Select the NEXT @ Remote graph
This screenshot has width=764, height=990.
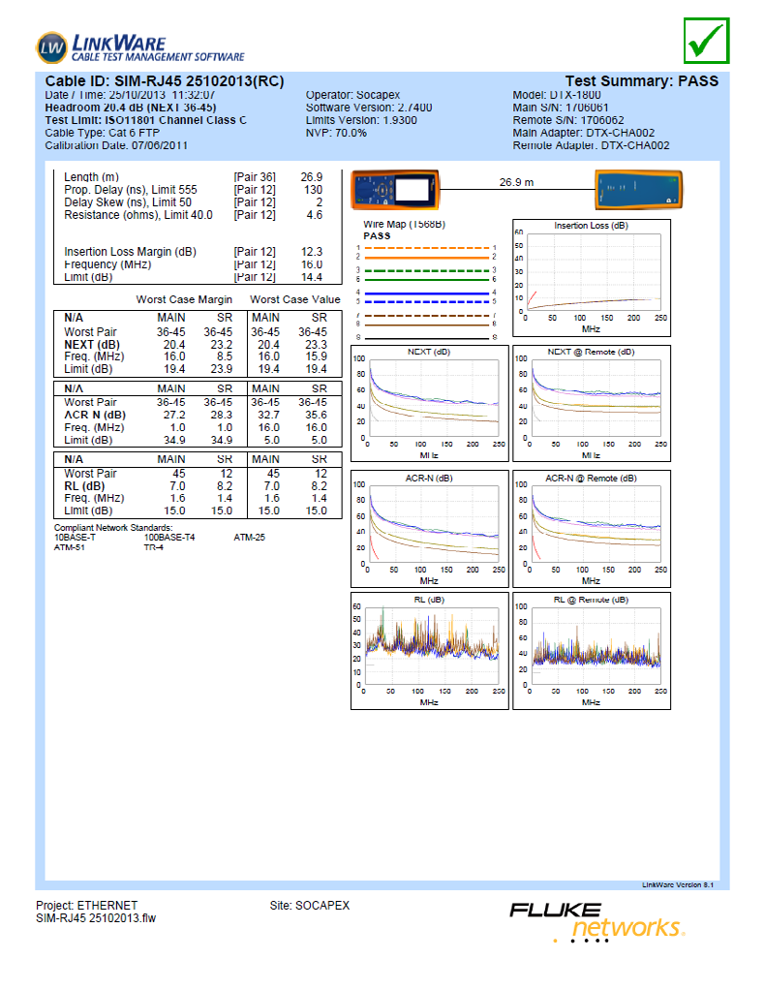tap(591, 403)
